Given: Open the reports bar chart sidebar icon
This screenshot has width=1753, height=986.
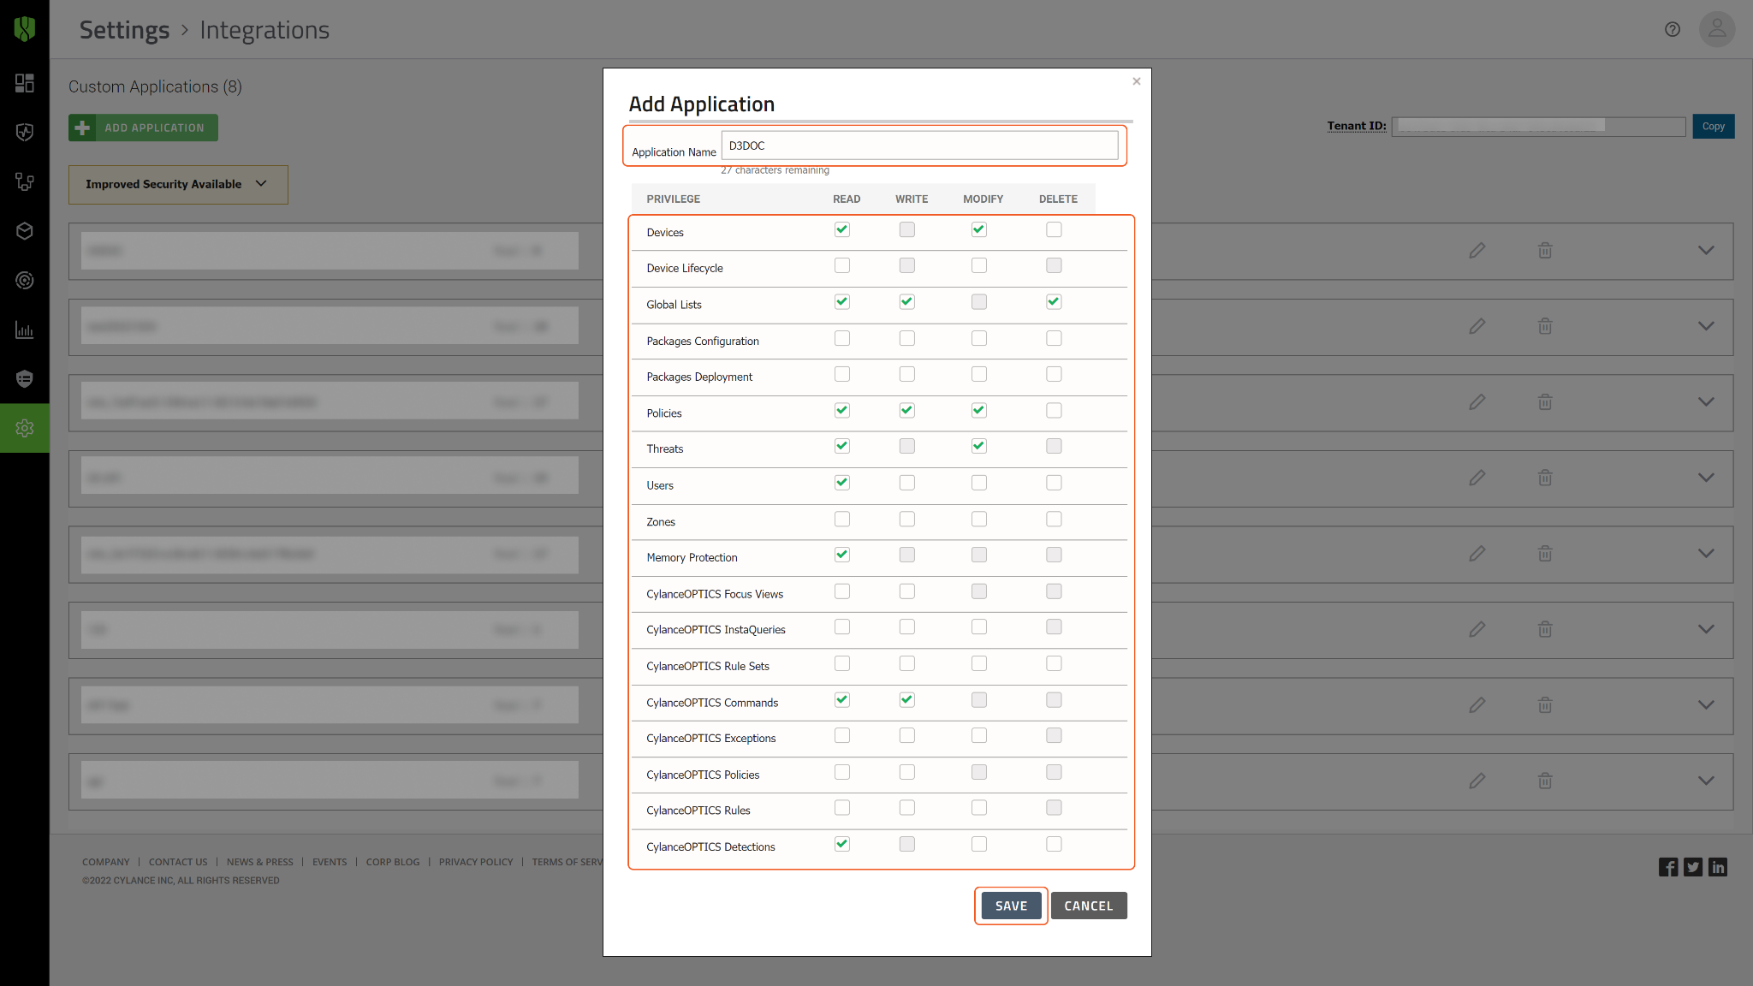Looking at the screenshot, I should coord(24,330).
